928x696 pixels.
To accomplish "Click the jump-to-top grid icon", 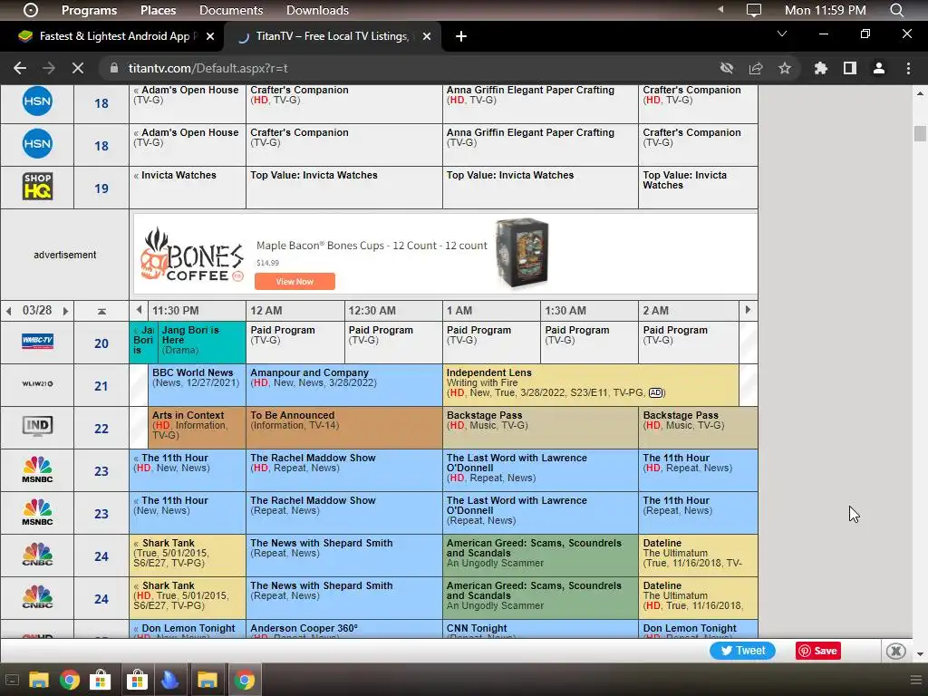I will click(101, 312).
